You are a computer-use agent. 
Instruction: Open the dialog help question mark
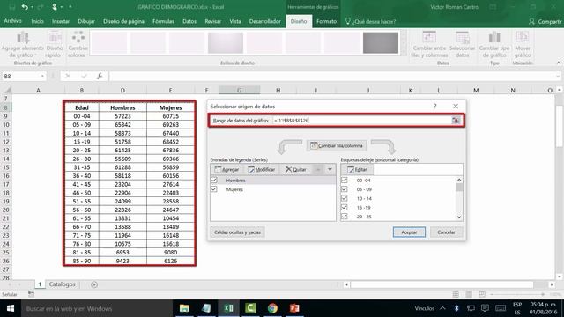click(434, 106)
